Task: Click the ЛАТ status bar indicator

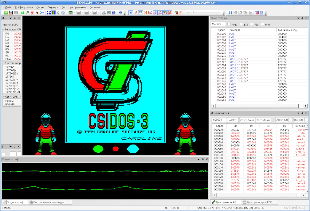Action: click(167, 208)
